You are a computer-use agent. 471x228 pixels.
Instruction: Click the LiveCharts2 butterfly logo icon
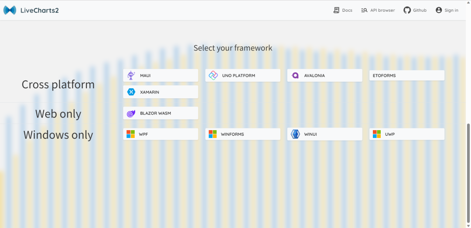[x=10, y=10]
